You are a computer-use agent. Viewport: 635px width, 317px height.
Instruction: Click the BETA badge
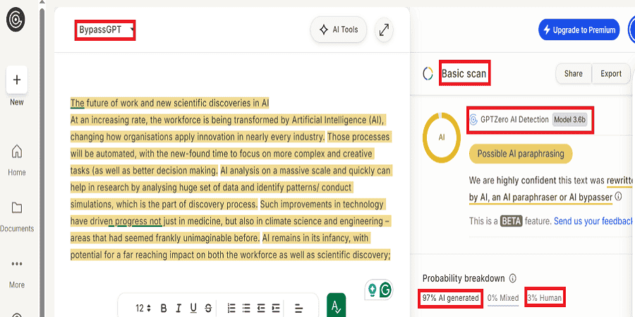[x=512, y=221]
